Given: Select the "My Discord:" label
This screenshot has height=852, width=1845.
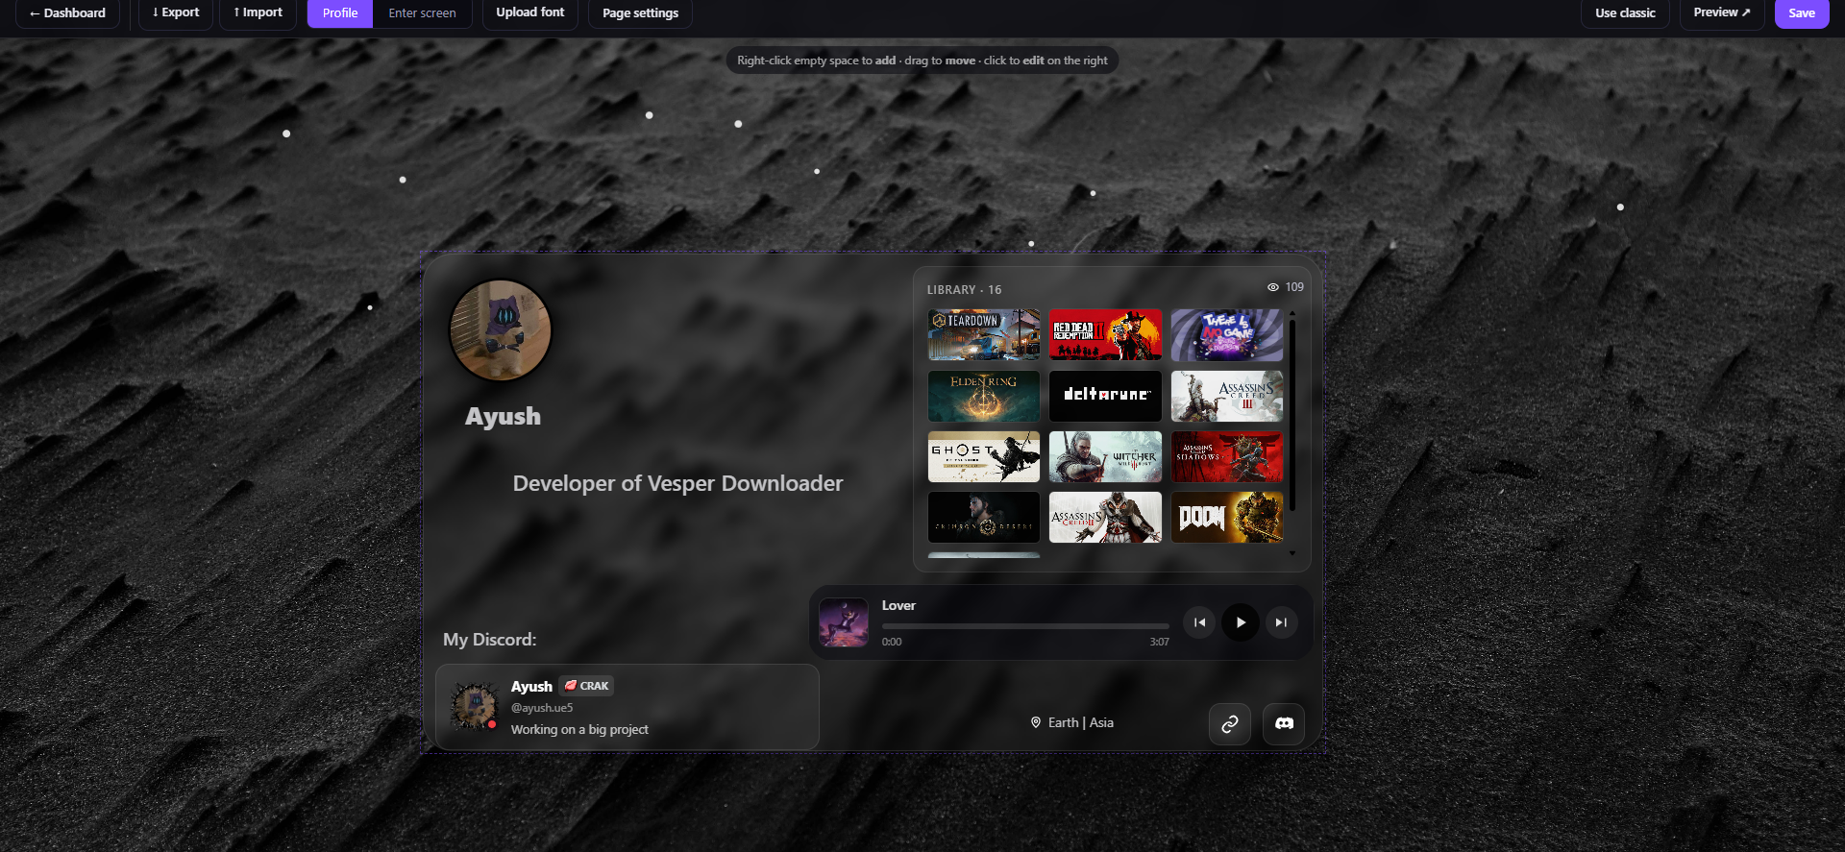Looking at the screenshot, I should [x=489, y=640].
